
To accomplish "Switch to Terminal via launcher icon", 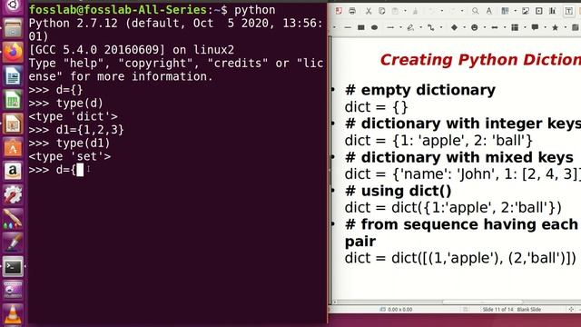I will [x=13, y=266].
